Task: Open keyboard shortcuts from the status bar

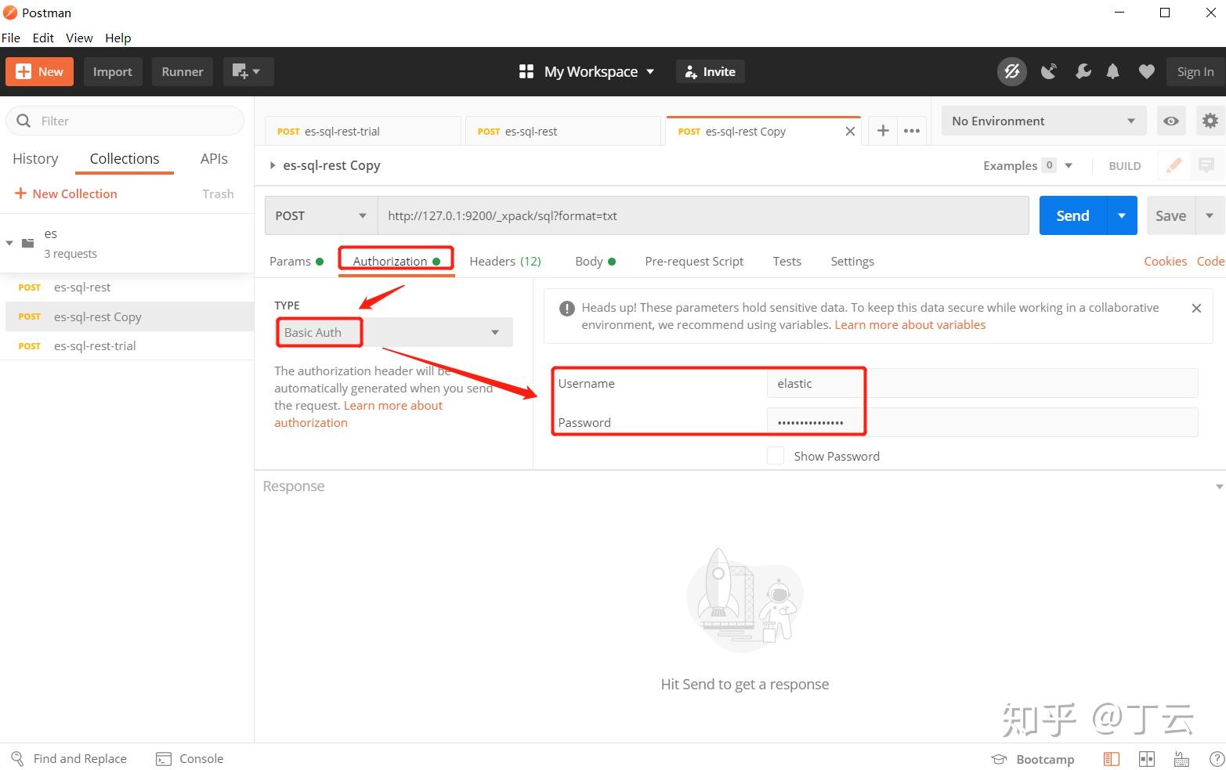Action: 1181,758
